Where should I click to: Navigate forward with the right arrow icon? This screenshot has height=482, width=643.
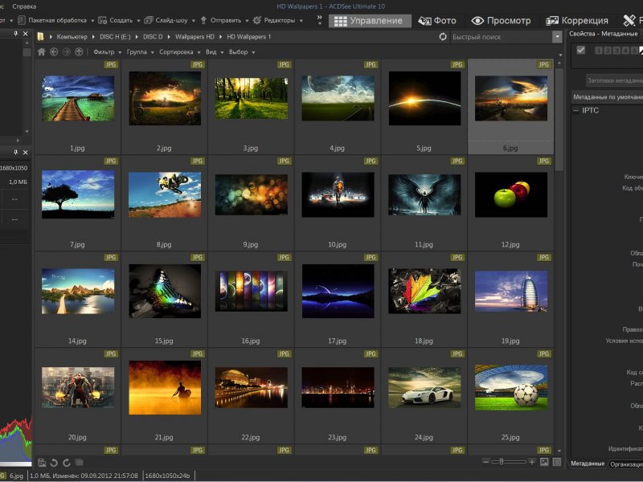(x=66, y=52)
